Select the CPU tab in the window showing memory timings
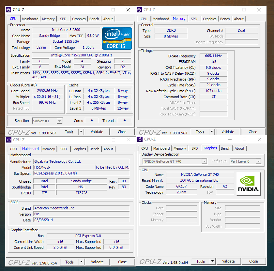 (144, 19)
